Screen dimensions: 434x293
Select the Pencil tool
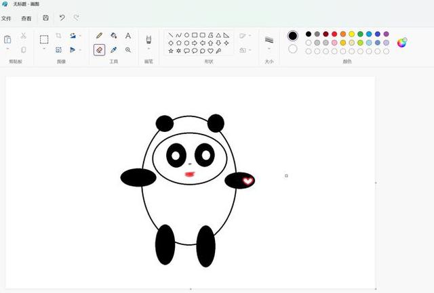(99, 35)
